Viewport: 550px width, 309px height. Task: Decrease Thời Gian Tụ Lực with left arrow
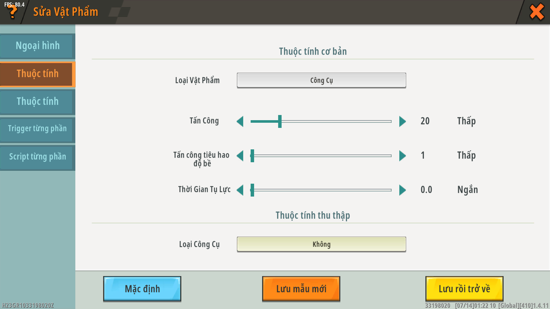(240, 190)
